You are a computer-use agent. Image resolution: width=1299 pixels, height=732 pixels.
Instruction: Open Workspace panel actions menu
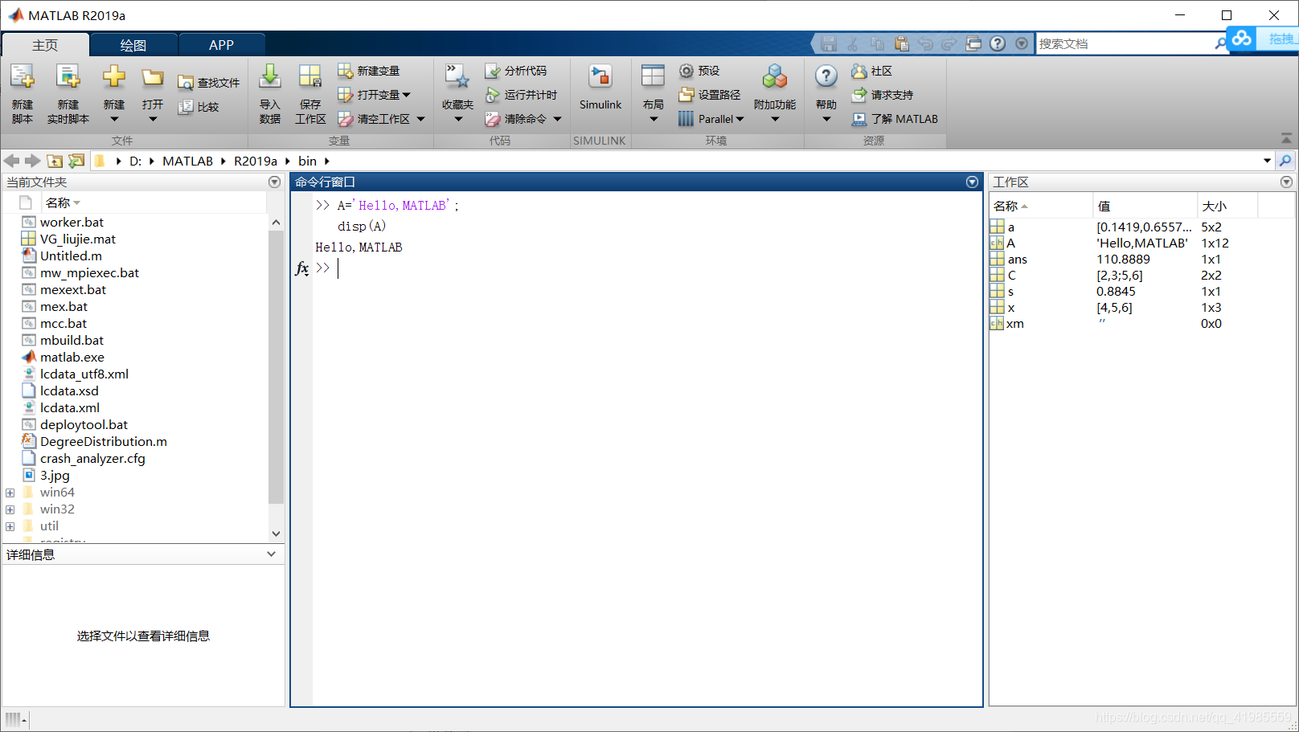(1286, 182)
